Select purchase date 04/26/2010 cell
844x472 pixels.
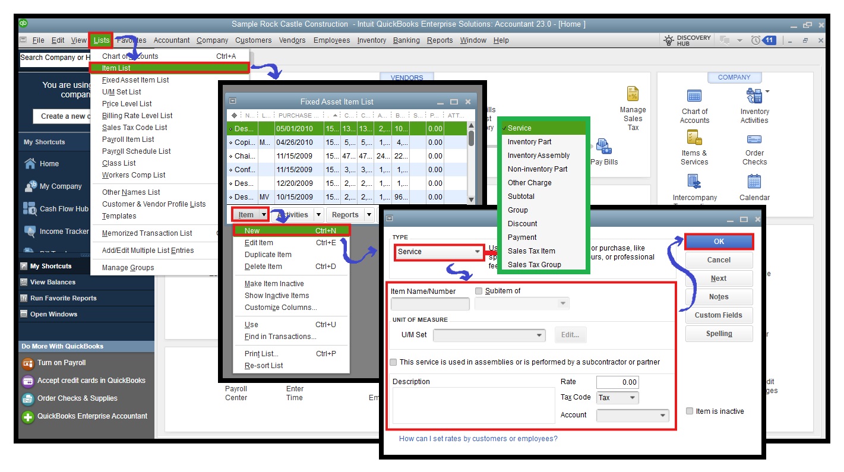298,142
